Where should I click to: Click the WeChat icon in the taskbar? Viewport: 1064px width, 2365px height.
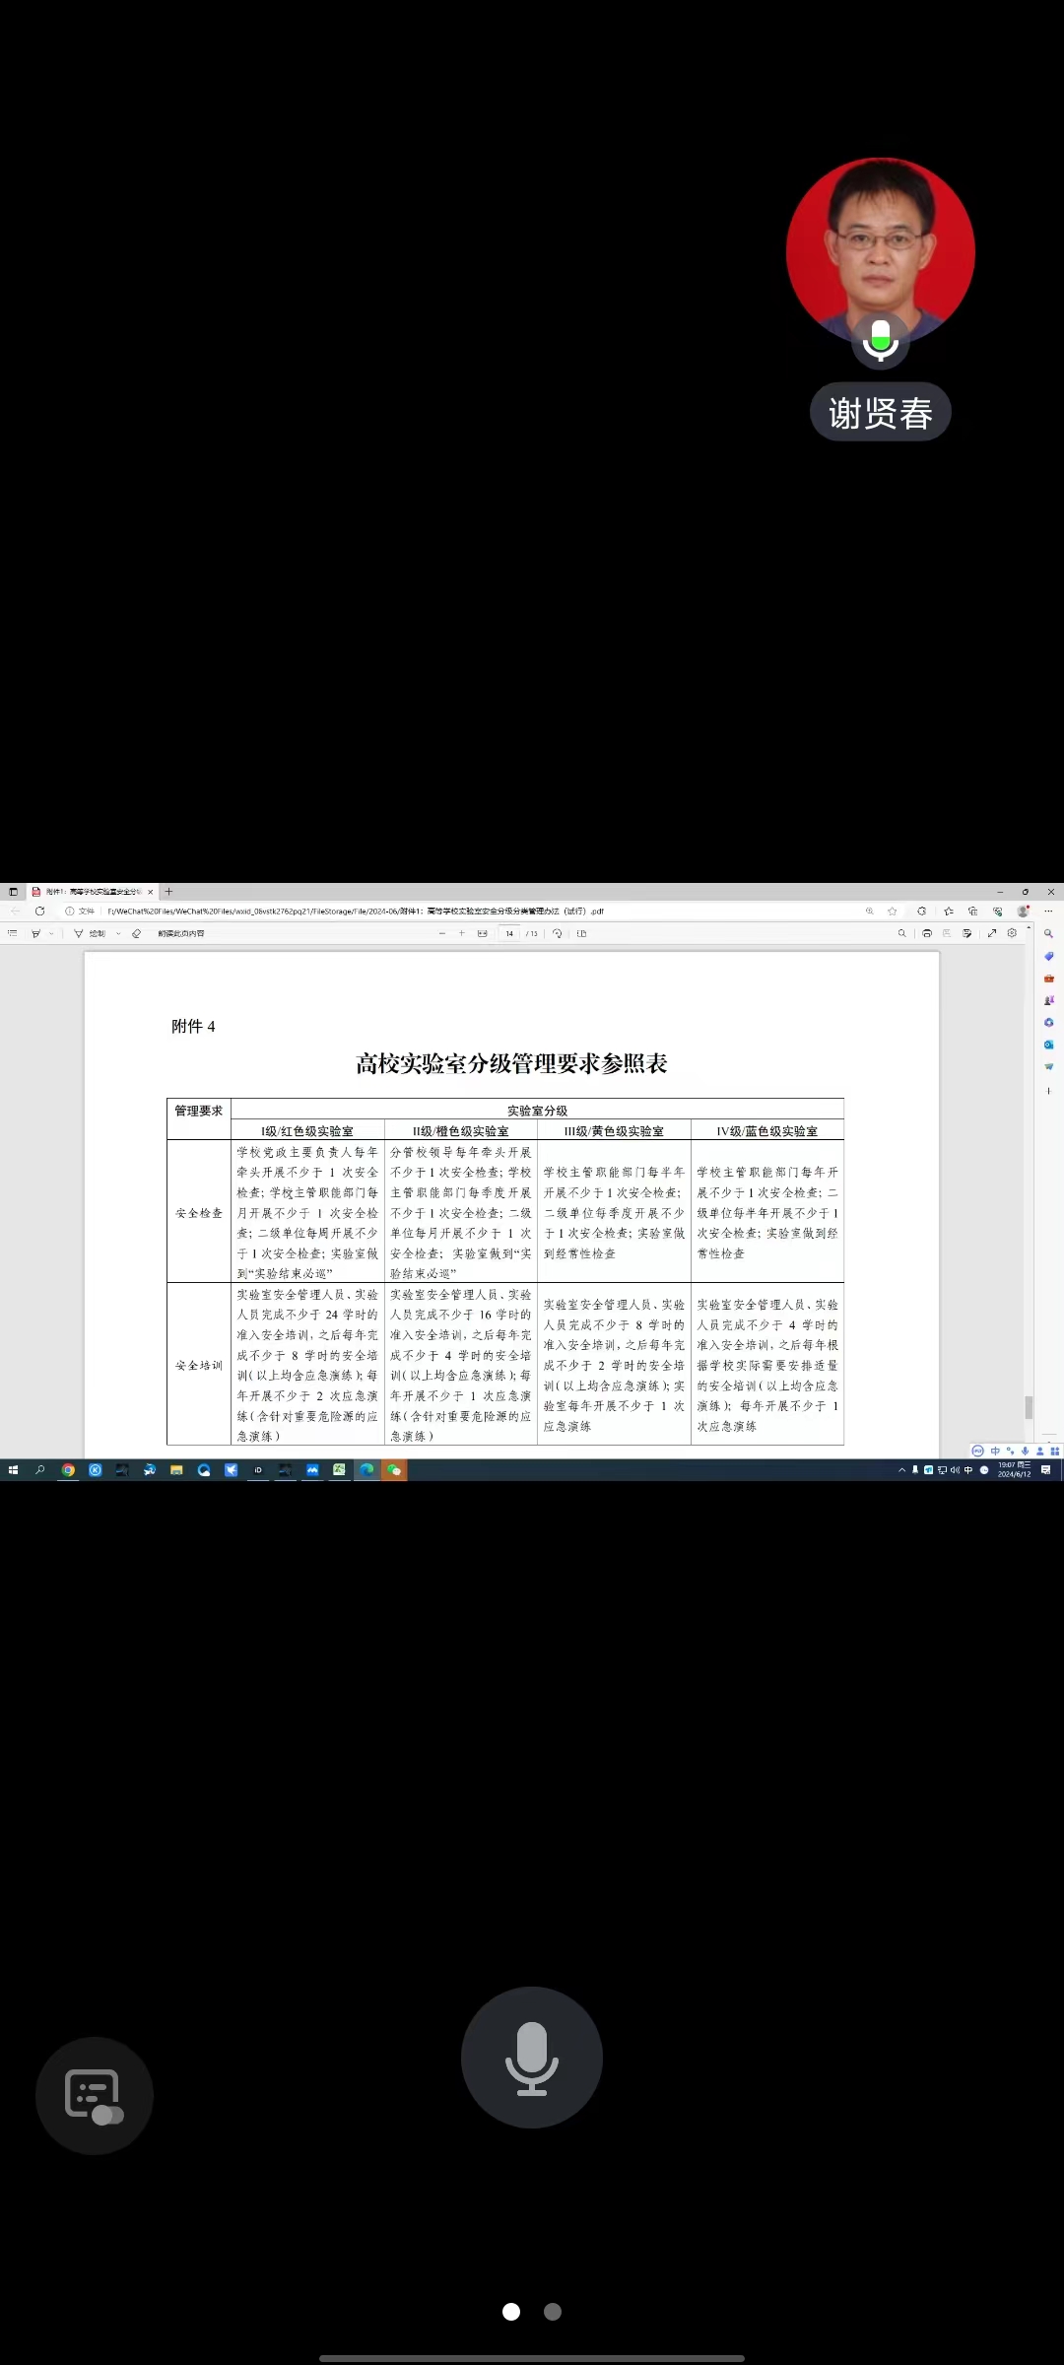394,1470
